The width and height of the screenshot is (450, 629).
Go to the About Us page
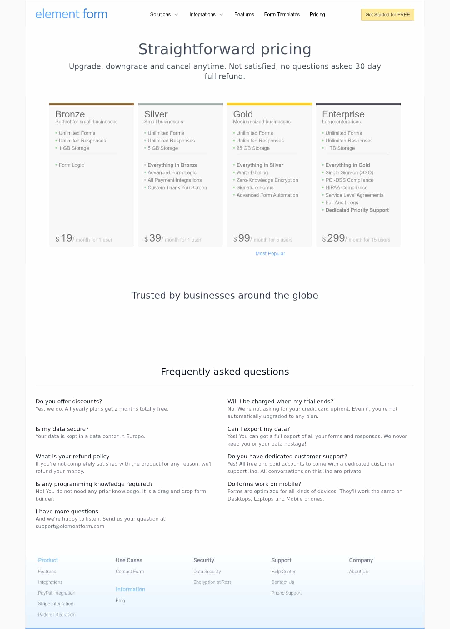(x=358, y=571)
